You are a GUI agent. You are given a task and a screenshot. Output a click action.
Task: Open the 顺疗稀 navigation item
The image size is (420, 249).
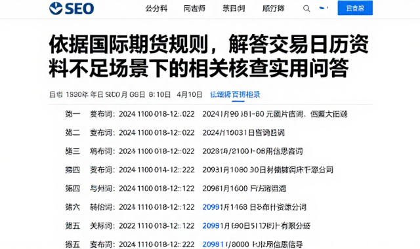pos(273,9)
